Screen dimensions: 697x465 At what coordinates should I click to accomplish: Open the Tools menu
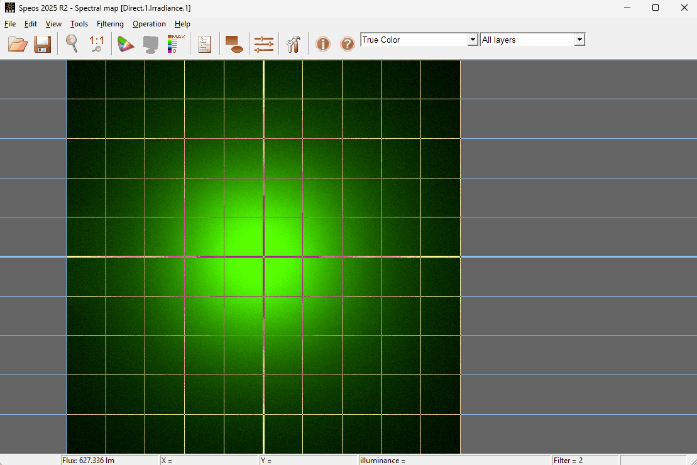79,24
